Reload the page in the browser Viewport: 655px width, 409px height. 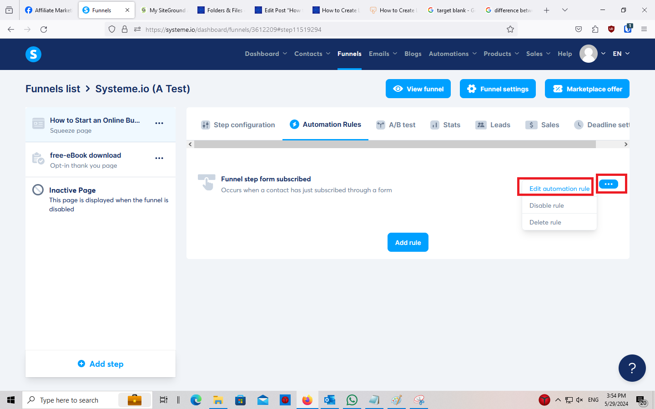(44, 30)
